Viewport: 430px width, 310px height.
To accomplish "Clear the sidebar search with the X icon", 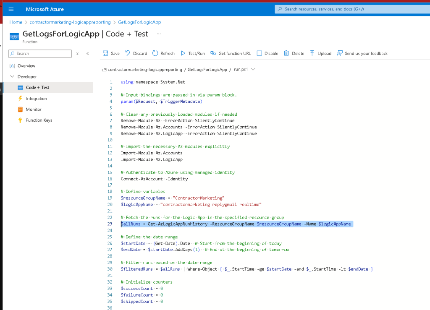I will (77, 54).
